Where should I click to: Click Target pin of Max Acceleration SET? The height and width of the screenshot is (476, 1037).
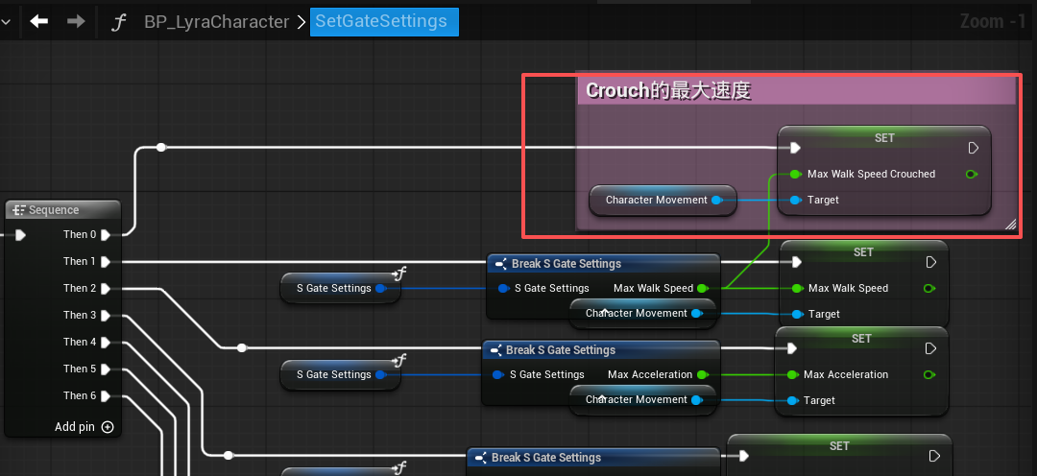pyautogui.click(x=791, y=400)
